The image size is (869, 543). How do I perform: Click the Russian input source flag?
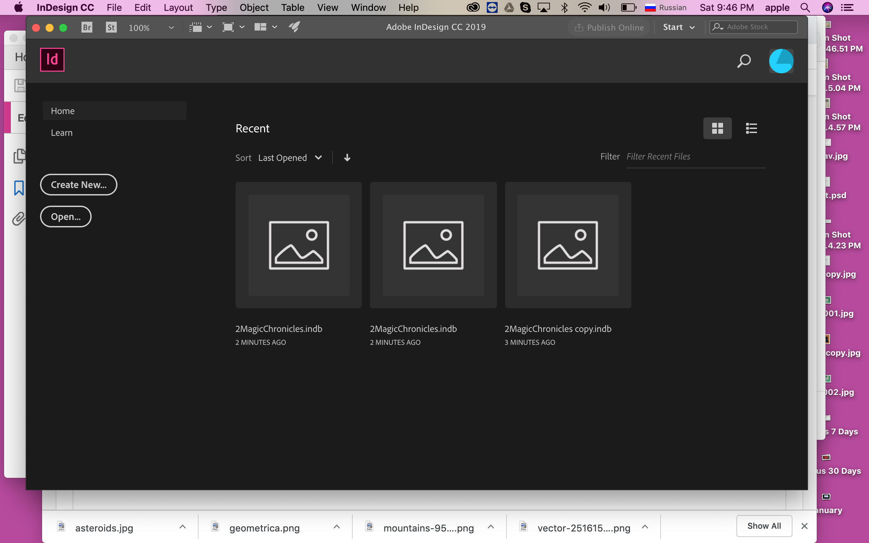650,7
